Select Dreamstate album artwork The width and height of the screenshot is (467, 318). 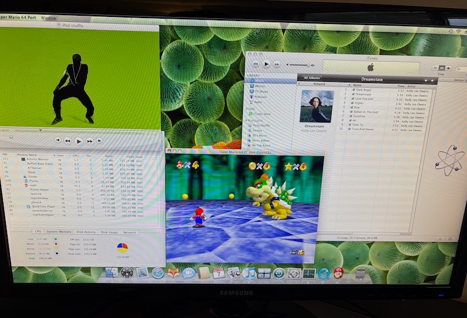[x=316, y=106]
